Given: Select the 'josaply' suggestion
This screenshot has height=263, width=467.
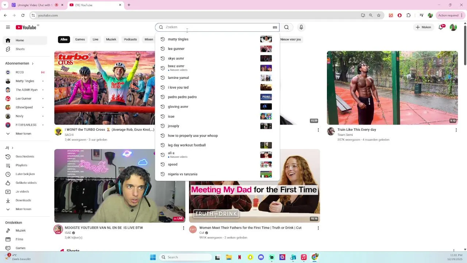Looking at the screenshot, I should pyautogui.click(x=217, y=126).
